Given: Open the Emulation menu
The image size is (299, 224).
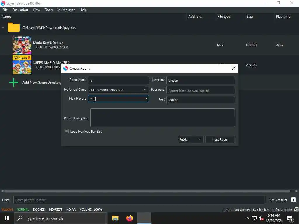Looking at the screenshot, I should pyautogui.click(x=20, y=10).
